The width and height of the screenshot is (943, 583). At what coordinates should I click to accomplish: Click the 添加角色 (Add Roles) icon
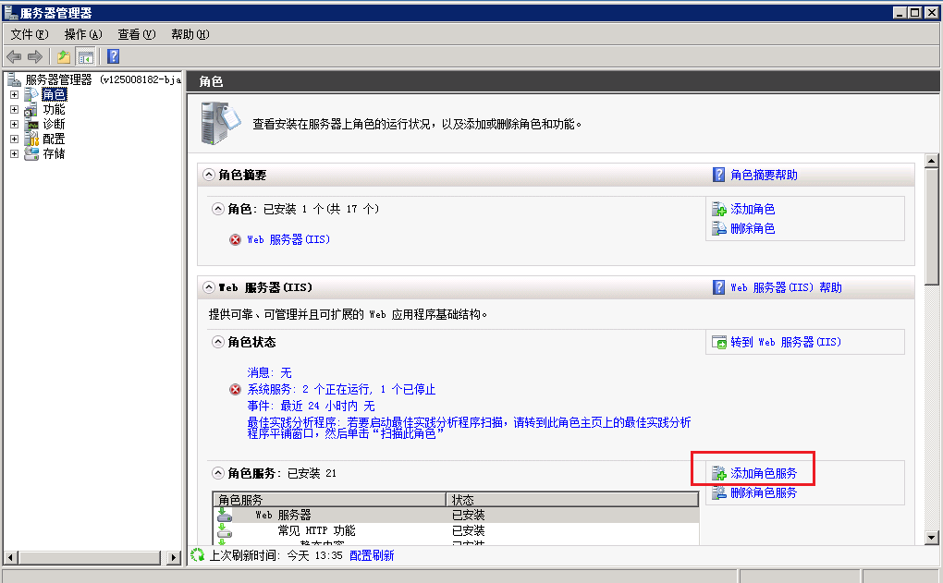[718, 210]
